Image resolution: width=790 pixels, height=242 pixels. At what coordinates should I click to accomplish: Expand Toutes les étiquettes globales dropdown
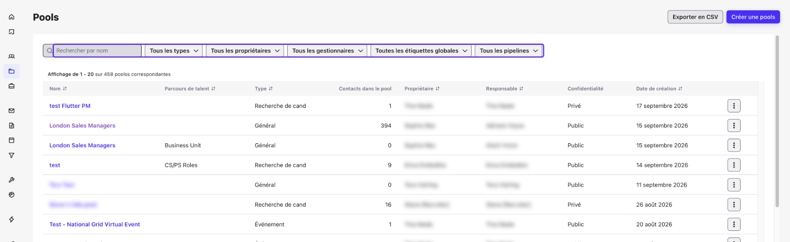pyautogui.click(x=421, y=50)
